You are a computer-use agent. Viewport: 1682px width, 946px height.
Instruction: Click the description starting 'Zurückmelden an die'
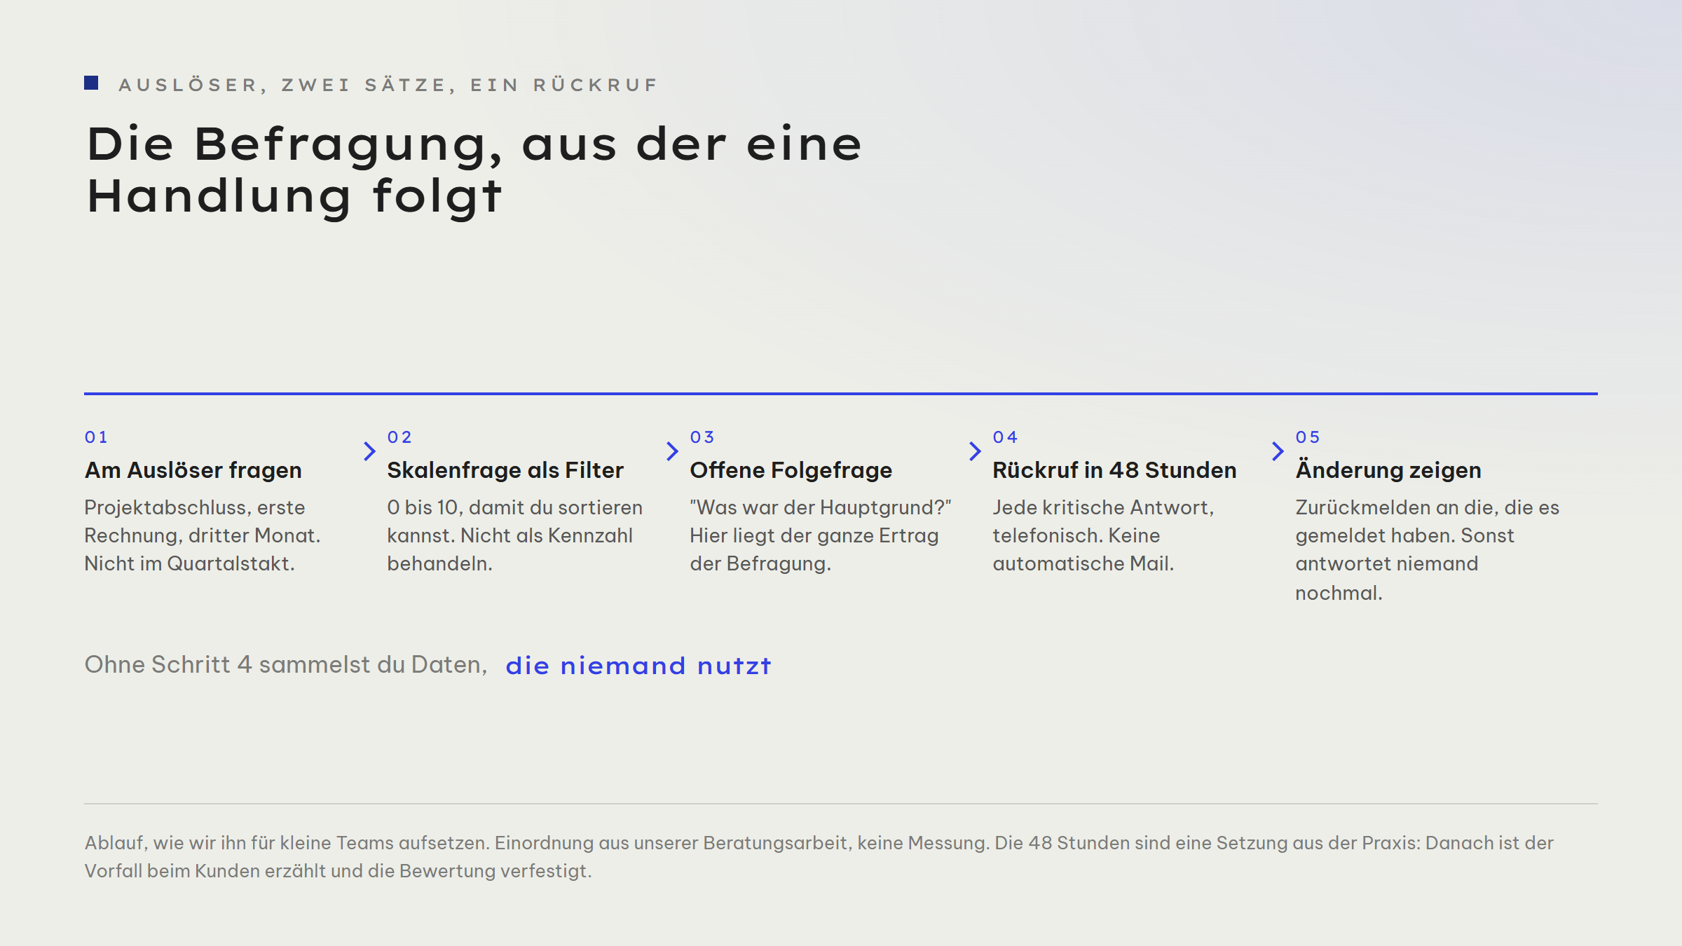1427,550
